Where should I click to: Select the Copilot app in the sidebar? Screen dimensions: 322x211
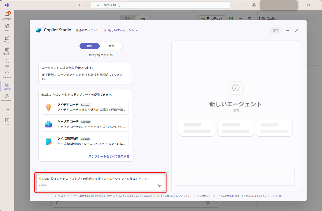tap(7, 86)
